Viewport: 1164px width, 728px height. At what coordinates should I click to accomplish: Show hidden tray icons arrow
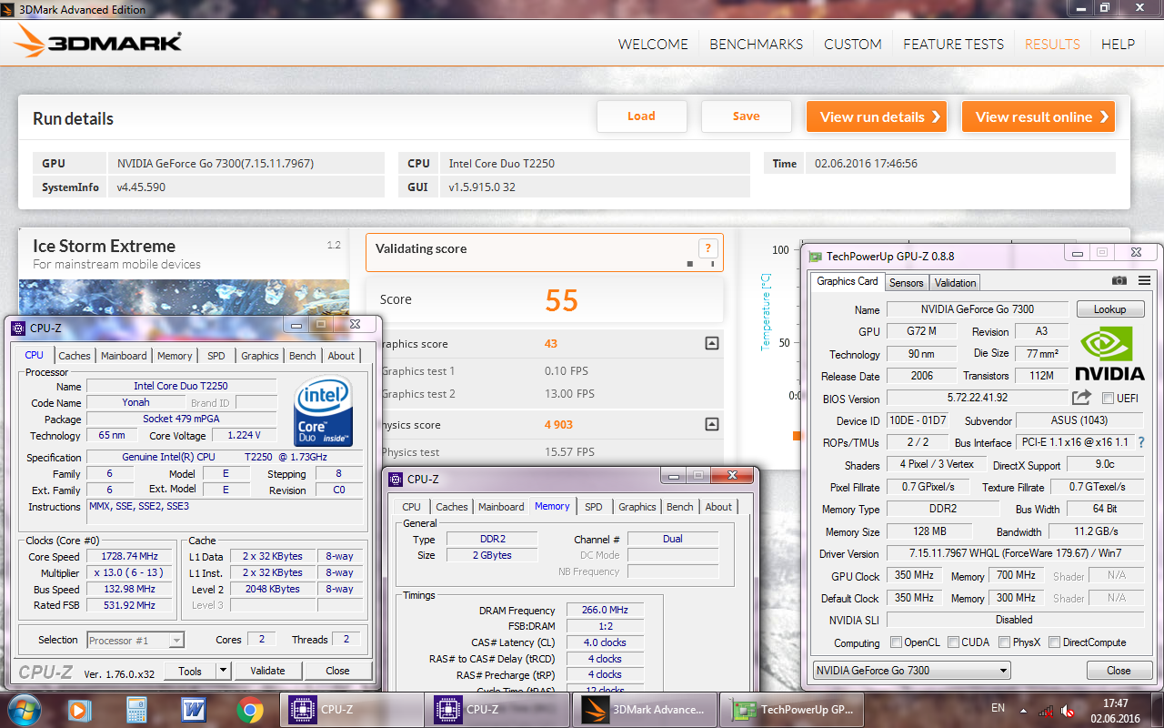click(x=1024, y=710)
